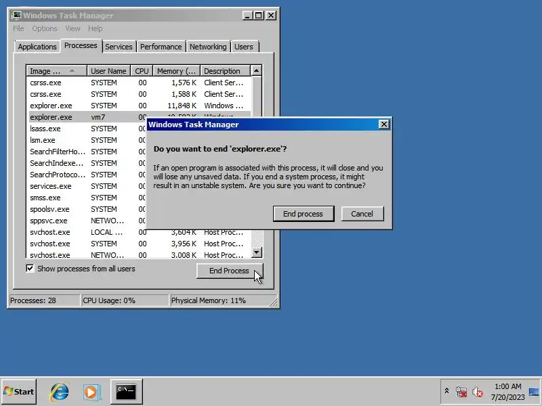The image size is (542, 406).
Task: Switch to the Users tab
Action: point(244,47)
